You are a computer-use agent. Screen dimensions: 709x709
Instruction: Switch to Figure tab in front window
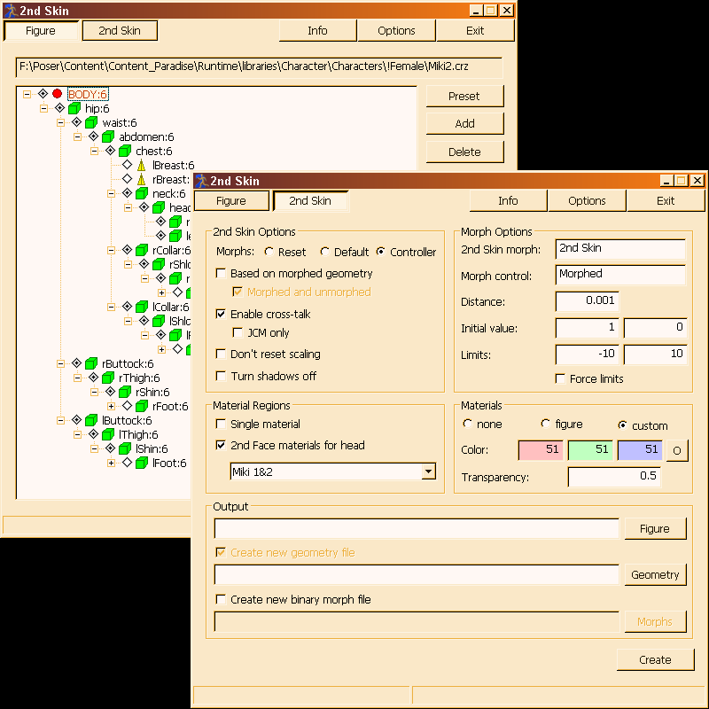point(231,201)
